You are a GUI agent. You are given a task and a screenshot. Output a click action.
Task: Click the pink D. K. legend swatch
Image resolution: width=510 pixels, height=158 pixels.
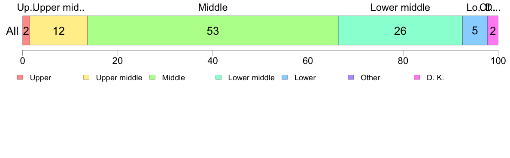tap(417, 77)
